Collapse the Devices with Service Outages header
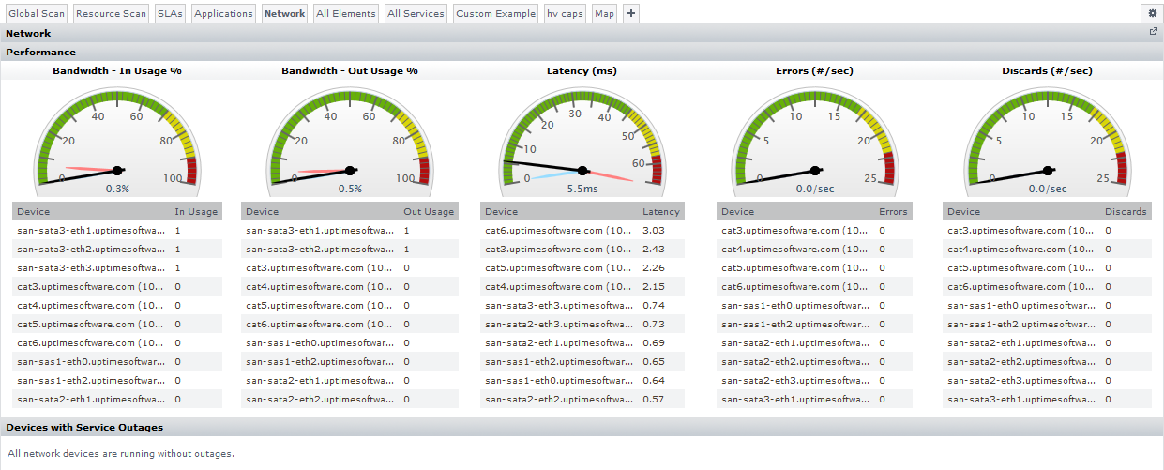The image size is (1164, 470). pyautogui.click(x=84, y=428)
